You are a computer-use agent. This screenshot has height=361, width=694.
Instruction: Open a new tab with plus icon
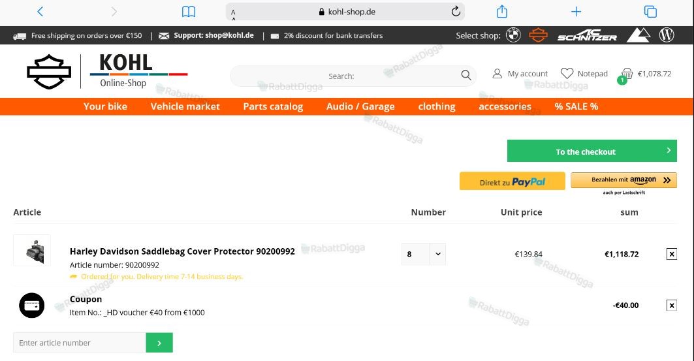click(x=576, y=12)
